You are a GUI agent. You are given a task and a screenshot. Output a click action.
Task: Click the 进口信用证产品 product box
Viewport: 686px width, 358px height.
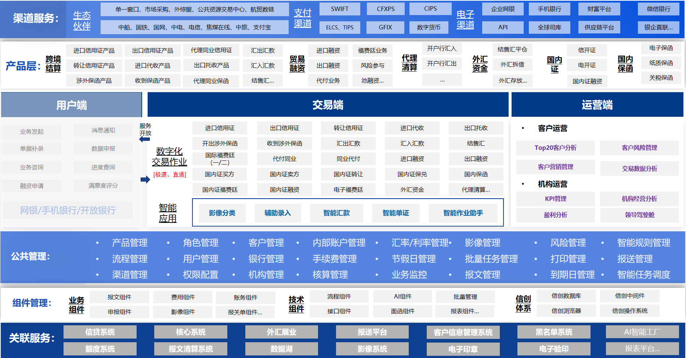point(94,50)
